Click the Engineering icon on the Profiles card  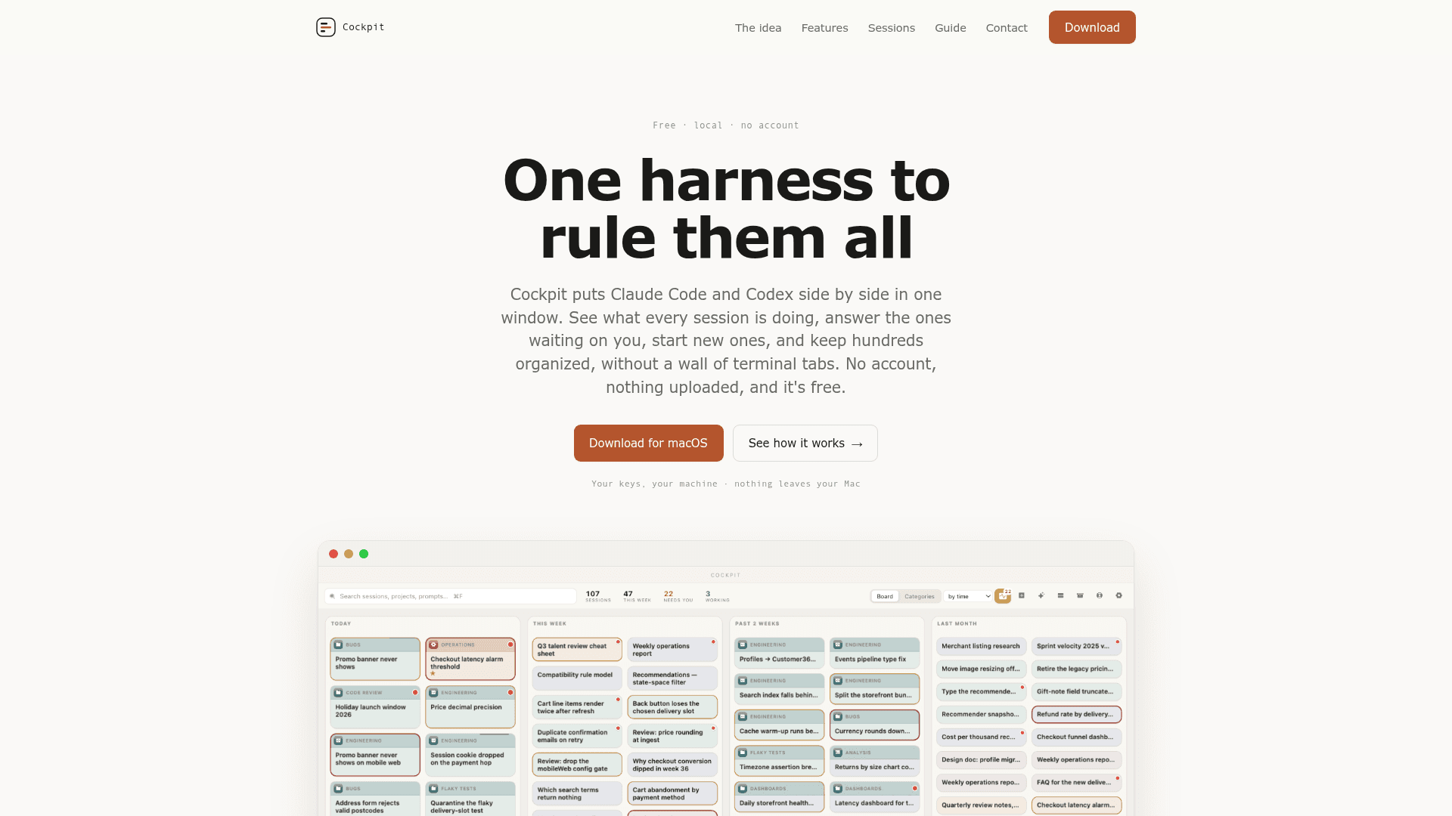coord(743,644)
